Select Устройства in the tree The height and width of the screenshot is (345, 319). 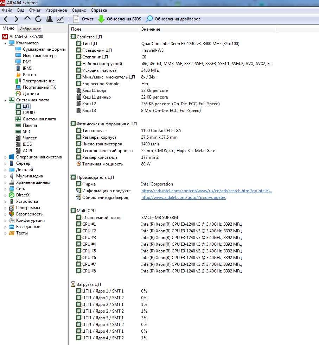[x=24, y=201]
